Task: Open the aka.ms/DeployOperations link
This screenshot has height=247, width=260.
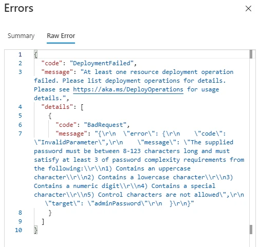Action: (x=128, y=89)
